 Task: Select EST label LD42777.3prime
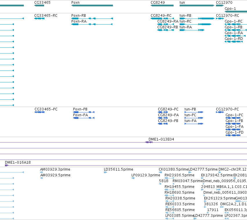click(x=208, y=216)
